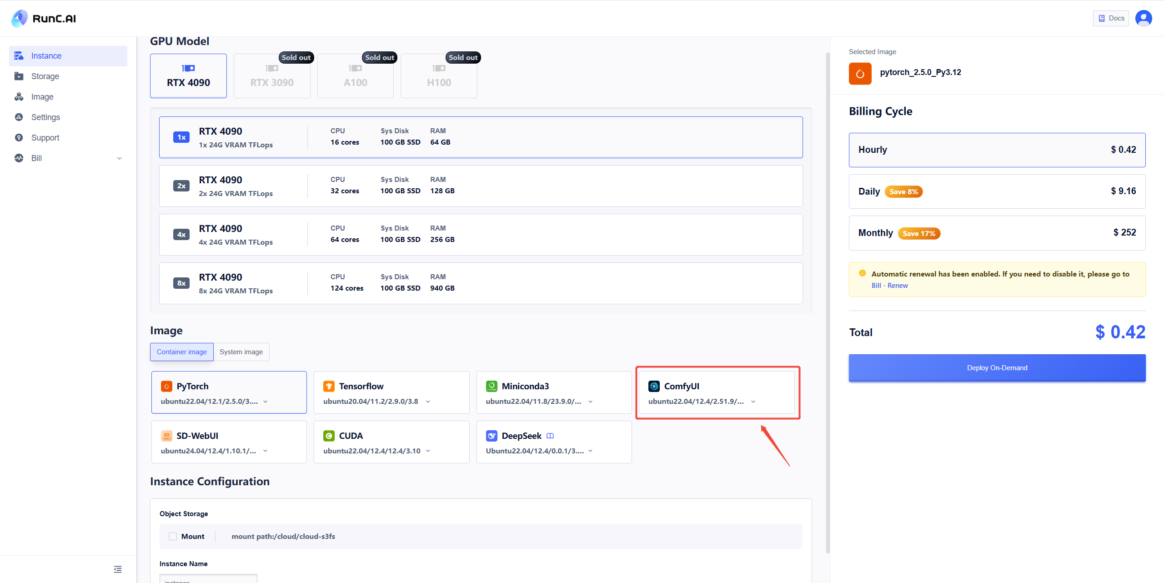
Task: Open the SD-WebUI version dropdown
Action: point(266,451)
